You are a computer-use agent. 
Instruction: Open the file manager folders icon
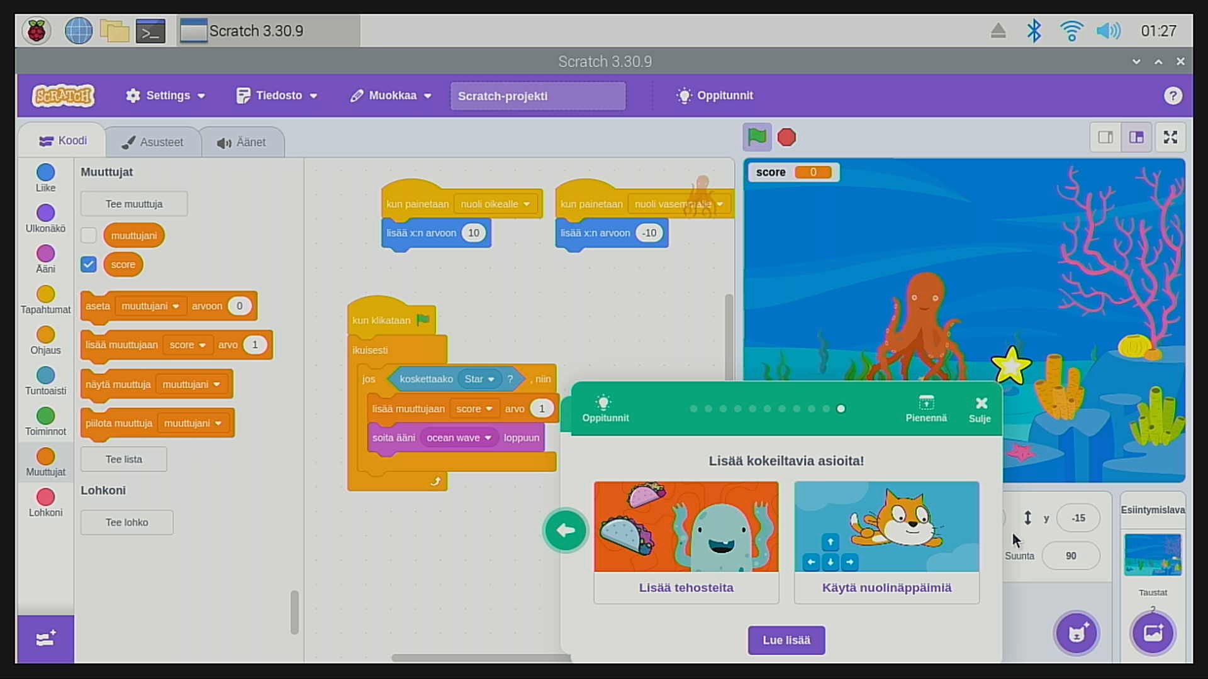(x=115, y=31)
